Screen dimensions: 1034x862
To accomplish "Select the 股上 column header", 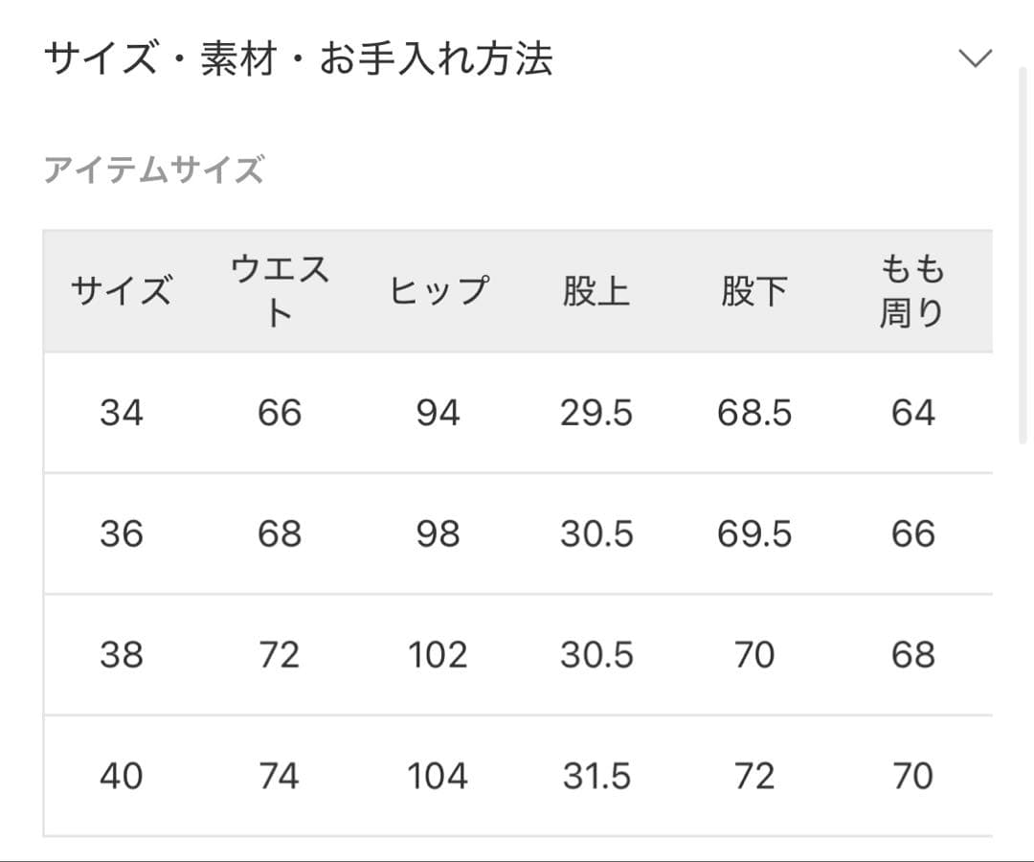I will 596,291.
